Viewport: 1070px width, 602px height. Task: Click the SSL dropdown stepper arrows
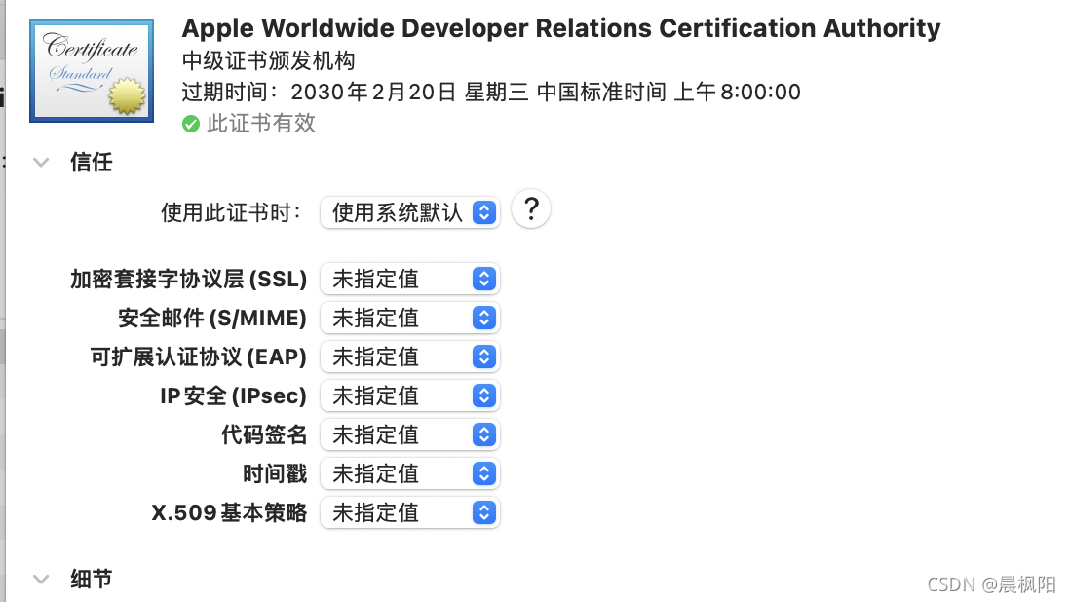pyautogui.click(x=483, y=279)
